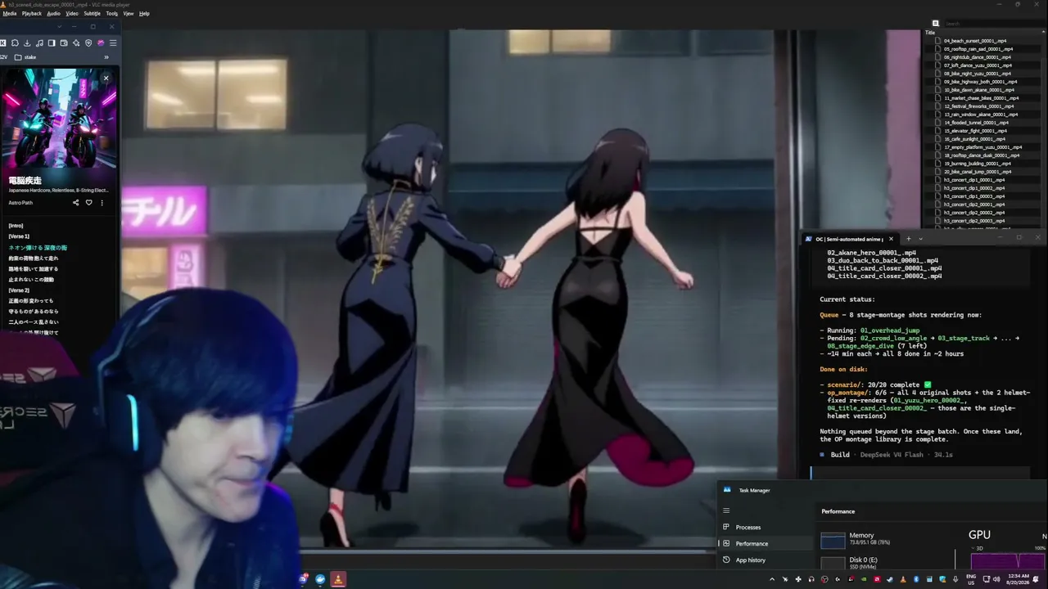Viewport: 1048px width, 589px height.
Task: Select 20_bike_canal_jump_00001_.mp4 in playlist
Action: point(978,172)
